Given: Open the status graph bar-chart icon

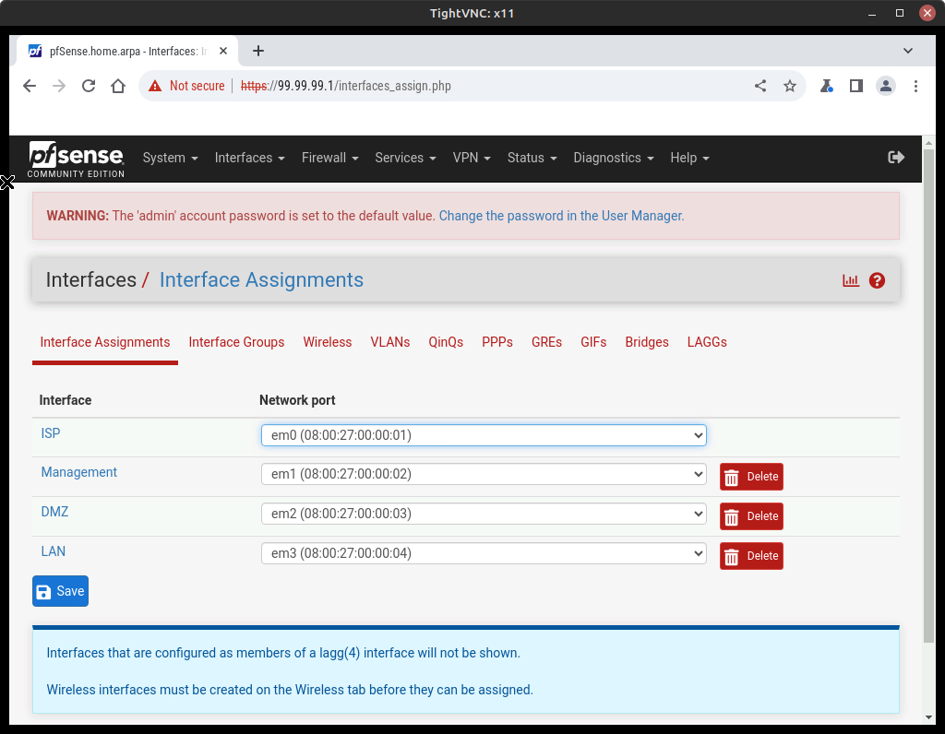Looking at the screenshot, I should click(850, 280).
